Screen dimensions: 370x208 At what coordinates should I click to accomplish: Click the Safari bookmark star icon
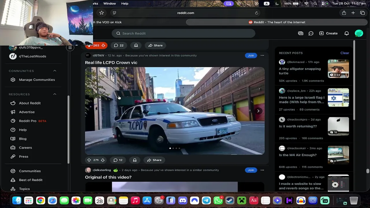tap(101, 13)
